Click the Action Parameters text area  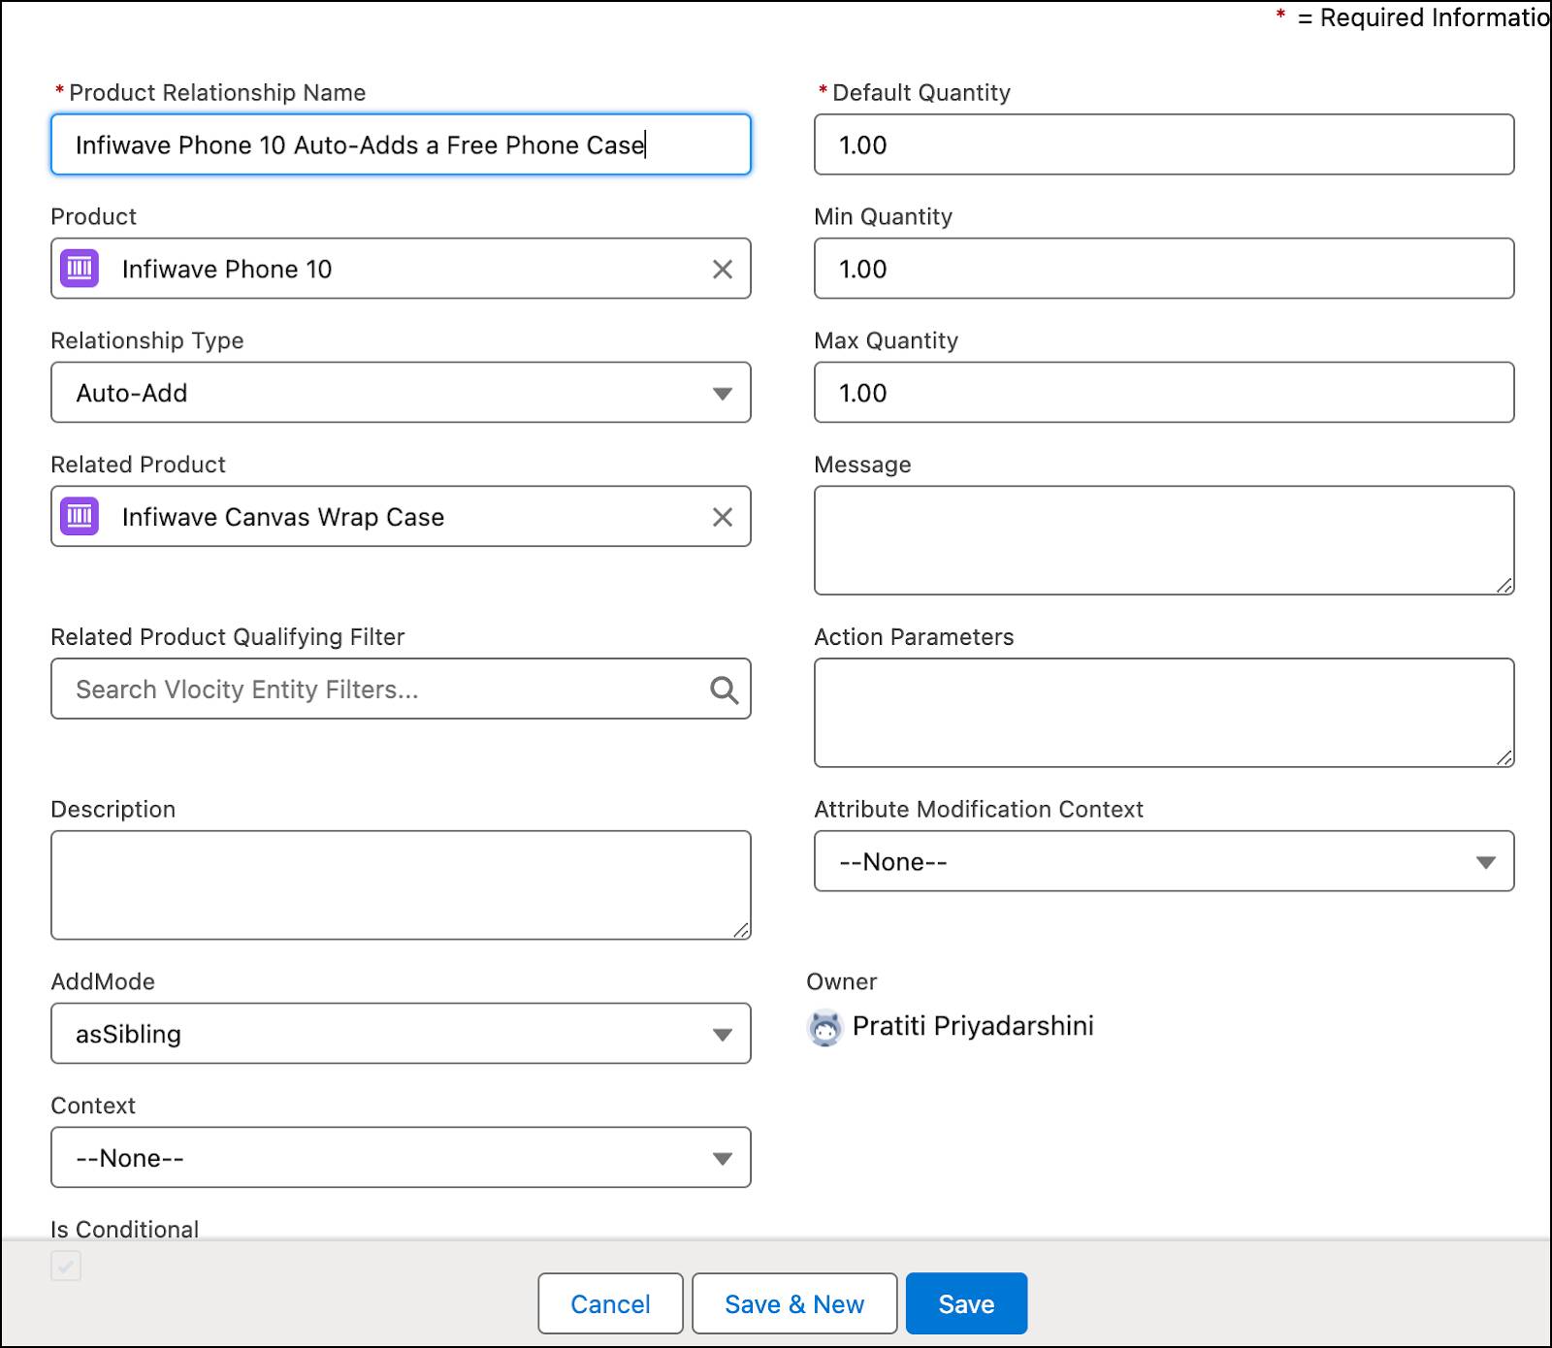1164,713
